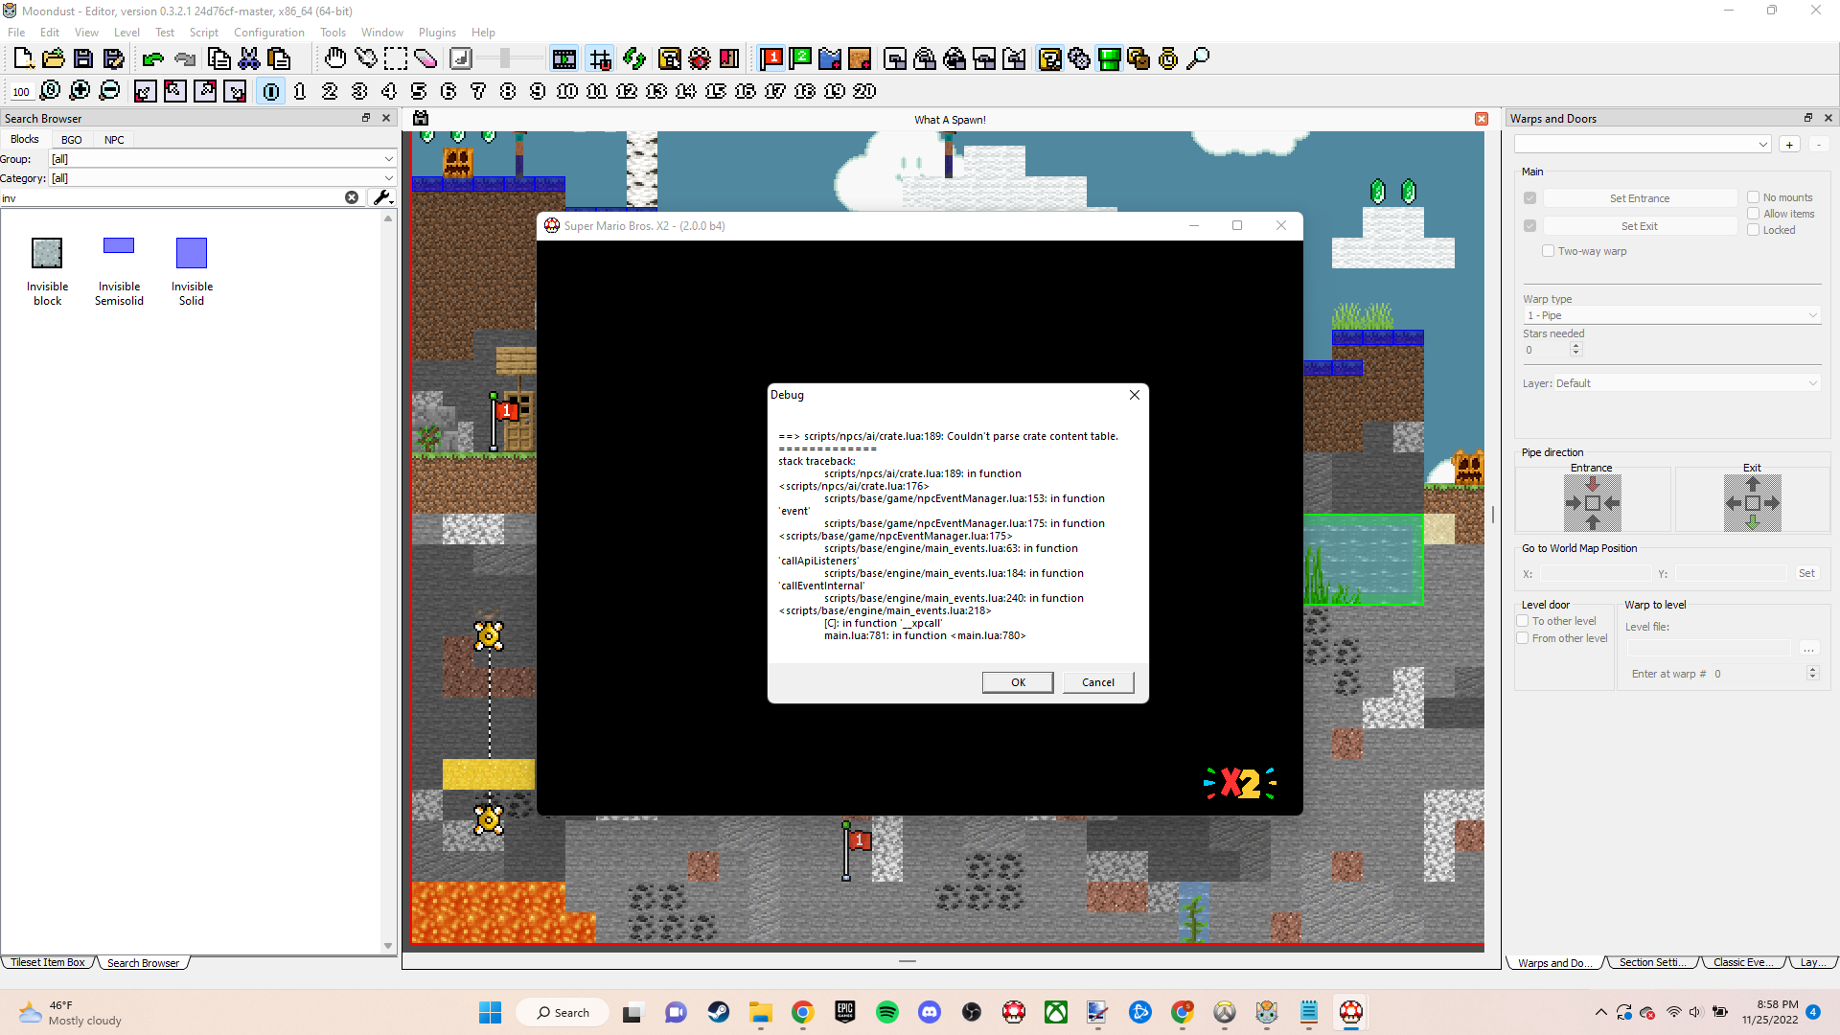Switch to section 5 in toolbar
This screenshot has height=1035, width=1840.
click(x=419, y=91)
